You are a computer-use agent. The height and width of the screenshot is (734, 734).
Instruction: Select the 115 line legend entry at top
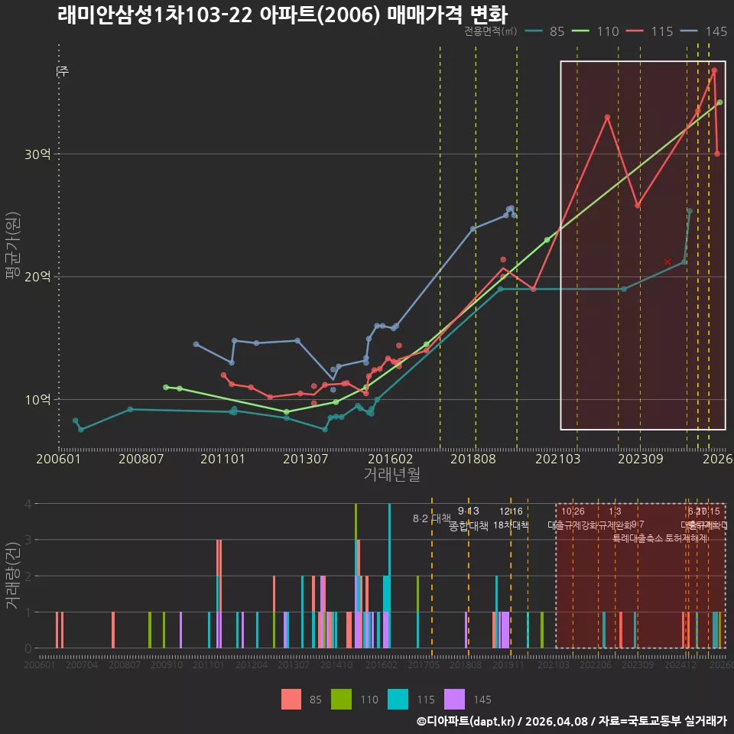[650, 31]
